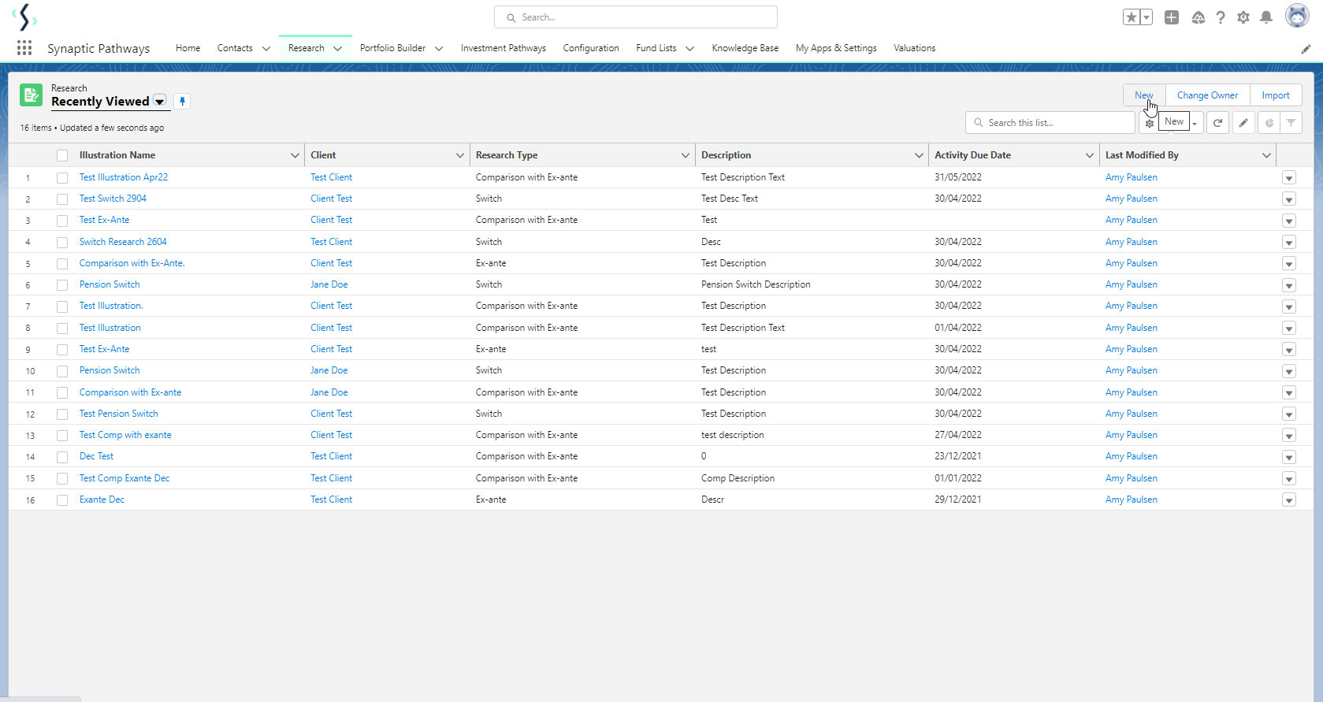Expand the Recently Viewed list view dropdown

(159, 102)
